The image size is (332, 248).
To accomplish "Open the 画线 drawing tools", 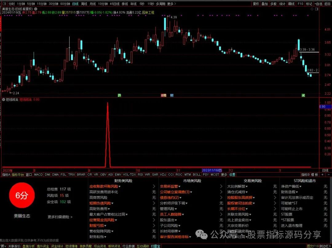I will click(x=291, y=4).
